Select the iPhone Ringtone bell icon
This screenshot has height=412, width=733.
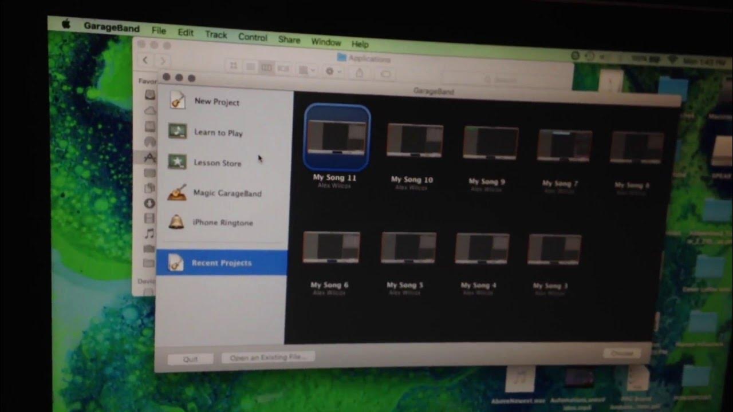(176, 221)
